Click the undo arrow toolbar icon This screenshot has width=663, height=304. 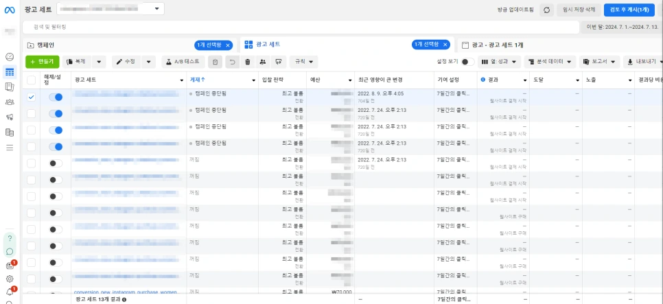tap(232, 62)
